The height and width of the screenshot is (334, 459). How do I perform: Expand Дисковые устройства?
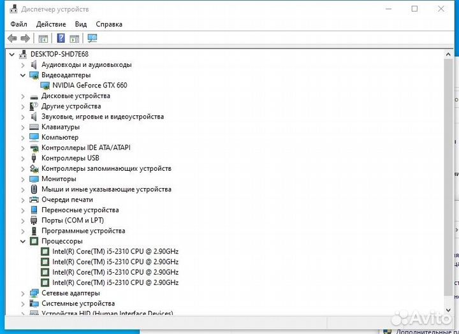pyautogui.click(x=23, y=96)
